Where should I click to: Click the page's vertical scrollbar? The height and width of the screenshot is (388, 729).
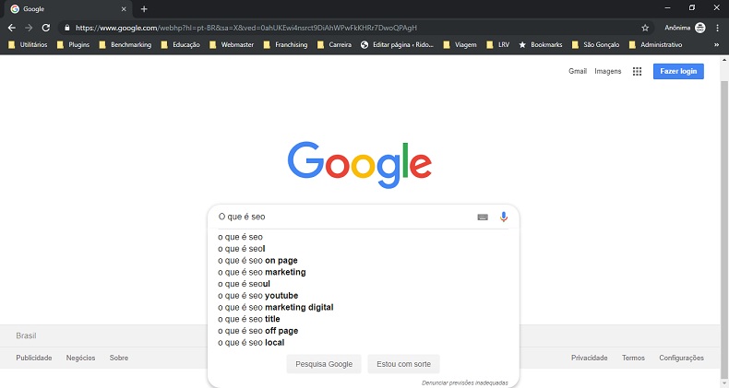click(x=724, y=229)
